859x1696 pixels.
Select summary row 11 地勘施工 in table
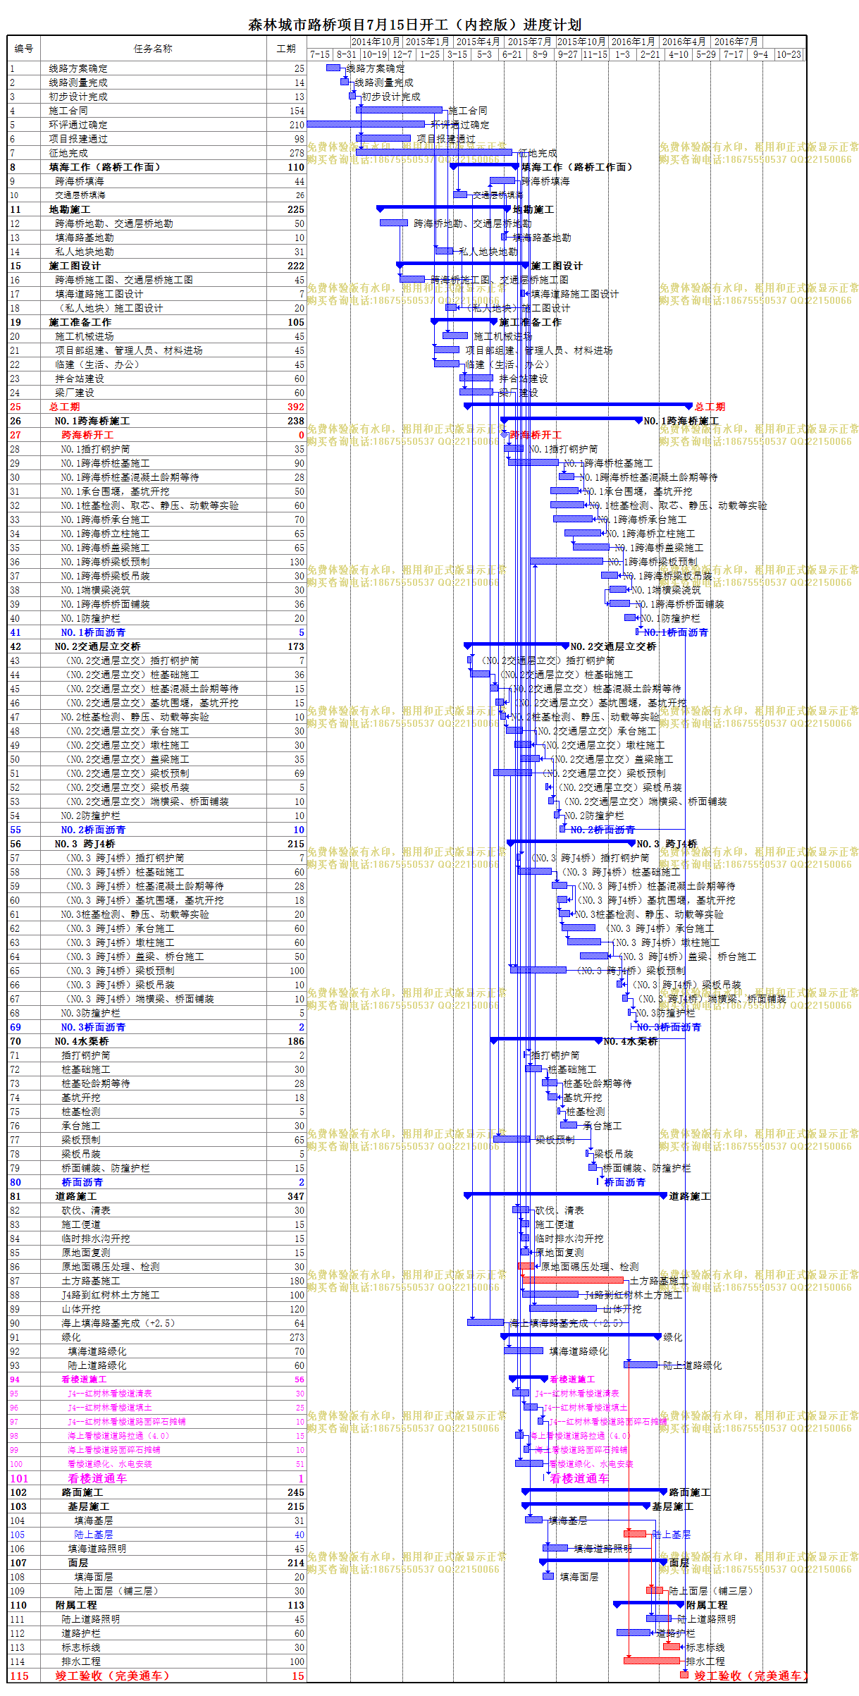click(156, 209)
